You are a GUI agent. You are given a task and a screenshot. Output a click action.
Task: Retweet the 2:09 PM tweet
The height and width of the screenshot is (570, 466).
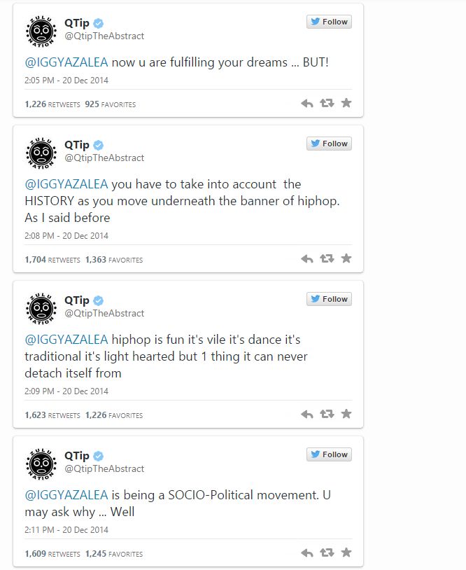[327, 414]
